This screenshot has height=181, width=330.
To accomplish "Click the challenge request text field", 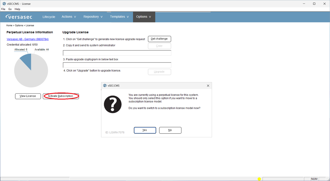I will pyautogui.click(x=117, y=53).
